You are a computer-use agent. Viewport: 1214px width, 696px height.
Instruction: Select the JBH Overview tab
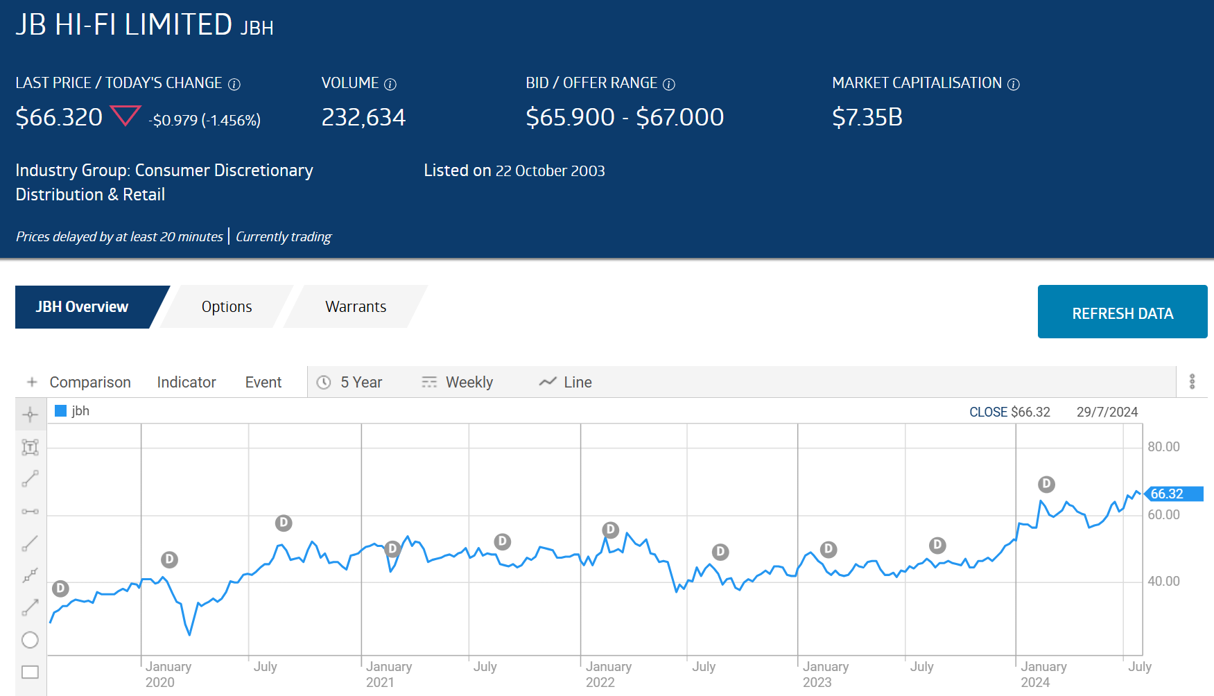tap(83, 307)
